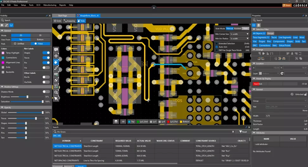Select the add text tool in canvas toolbar

[56, 86]
